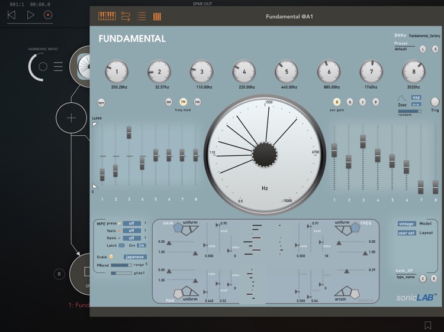Click the HRATIO 0.29 slider handle
Image resolution: width=444 pixels, height=332 pixels.
[346, 271]
